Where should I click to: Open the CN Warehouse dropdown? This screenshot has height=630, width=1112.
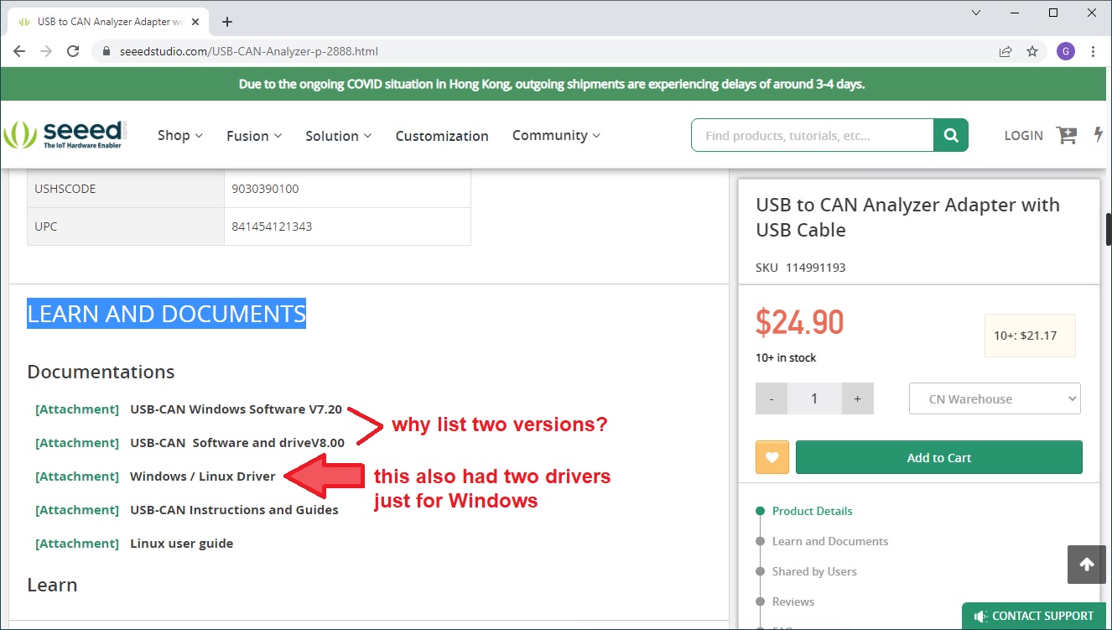tap(995, 399)
